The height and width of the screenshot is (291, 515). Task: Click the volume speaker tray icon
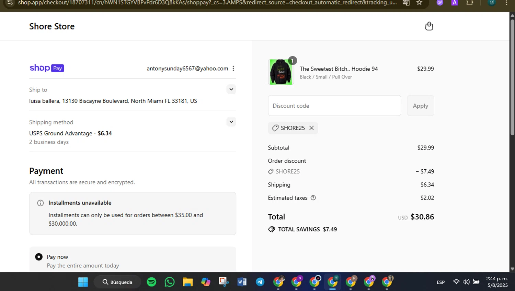(x=466, y=282)
